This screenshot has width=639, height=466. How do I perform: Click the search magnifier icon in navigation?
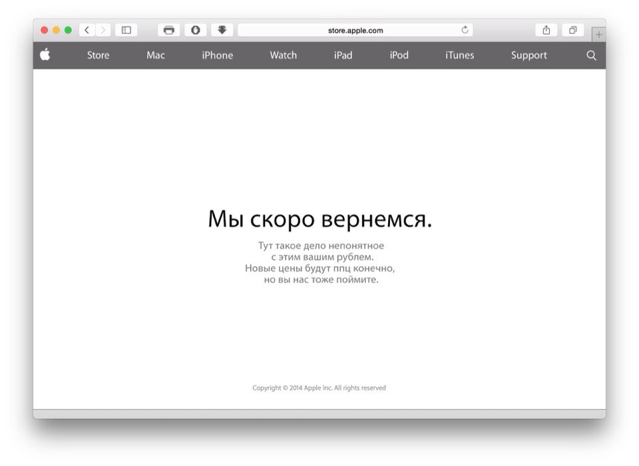(591, 55)
